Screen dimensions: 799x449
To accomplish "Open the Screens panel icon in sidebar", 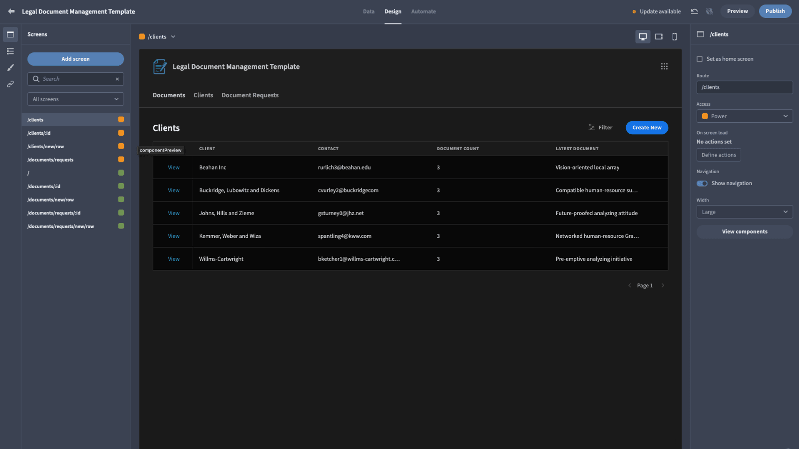I will pos(10,34).
